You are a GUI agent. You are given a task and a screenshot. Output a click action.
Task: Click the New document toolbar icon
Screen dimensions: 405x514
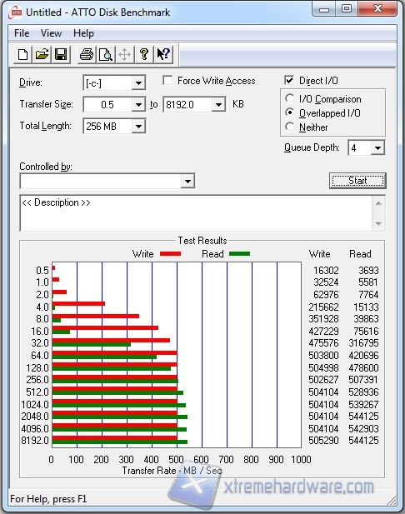(22, 54)
